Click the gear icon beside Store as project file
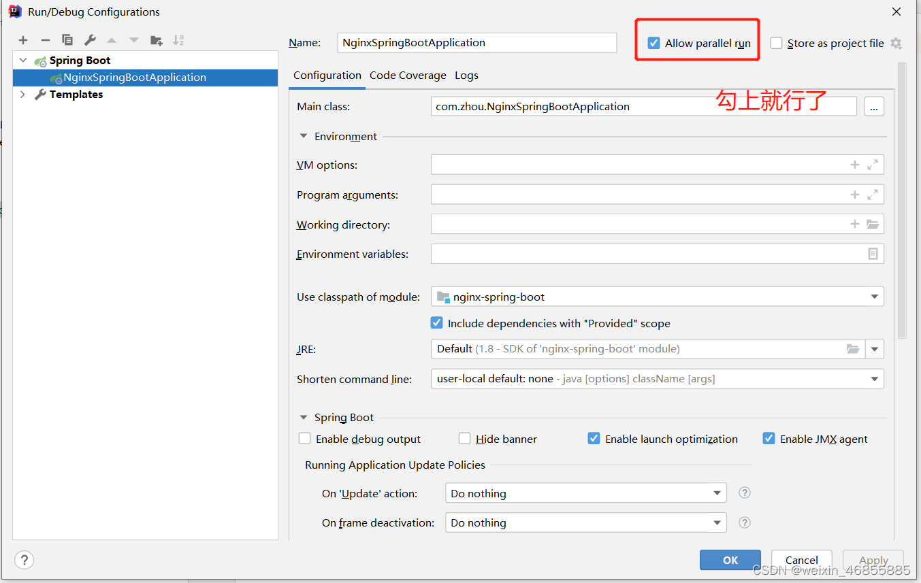The image size is (921, 583). pyautogui.click(x=896, y=44)
